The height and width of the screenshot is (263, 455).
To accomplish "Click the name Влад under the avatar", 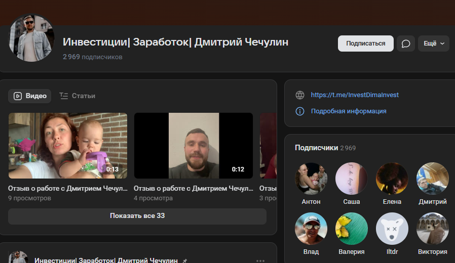I will (x=311, y=252).
